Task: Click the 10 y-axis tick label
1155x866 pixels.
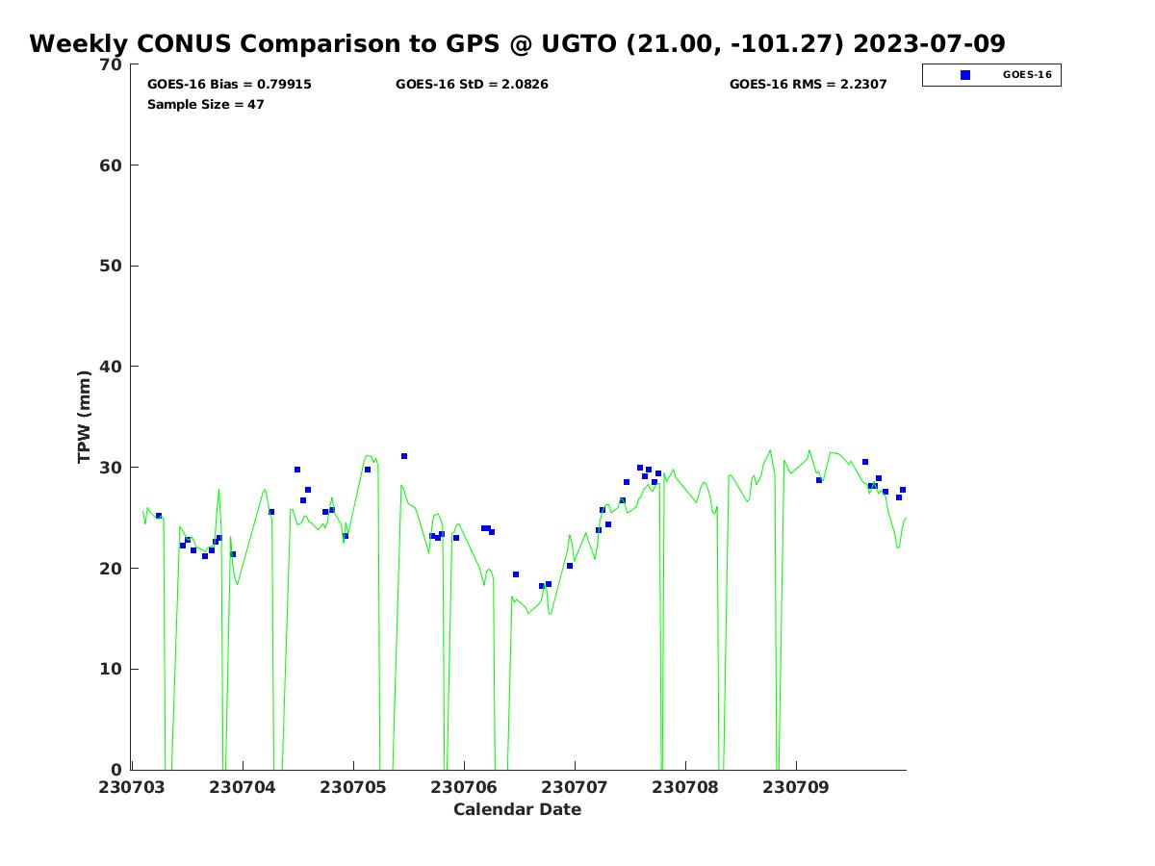Action: pos(112,669)
